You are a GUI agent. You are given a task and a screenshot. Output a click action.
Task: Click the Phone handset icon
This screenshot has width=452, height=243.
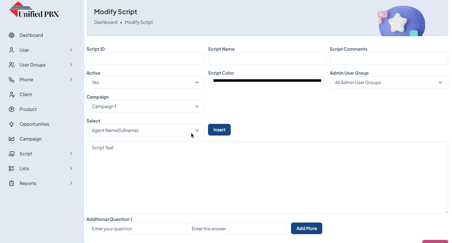click(12, 80)
